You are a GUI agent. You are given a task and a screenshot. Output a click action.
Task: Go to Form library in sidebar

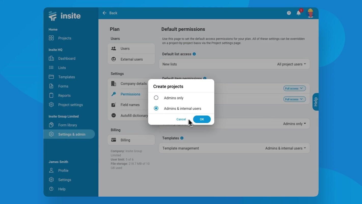(67, 125)
